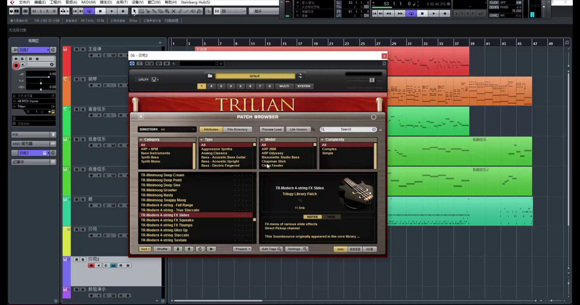Click Stop in the transport panel
Image resolution: width=580 pixels, height=305 pixels.
coord(422,13)
